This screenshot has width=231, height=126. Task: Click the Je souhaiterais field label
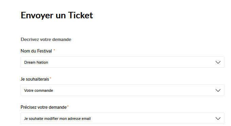(35, 79)
